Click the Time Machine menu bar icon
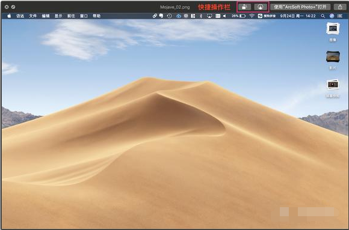 click(x=169, y=16)
